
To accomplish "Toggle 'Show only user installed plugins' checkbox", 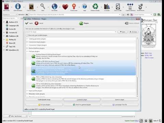I will click(27, 35).
